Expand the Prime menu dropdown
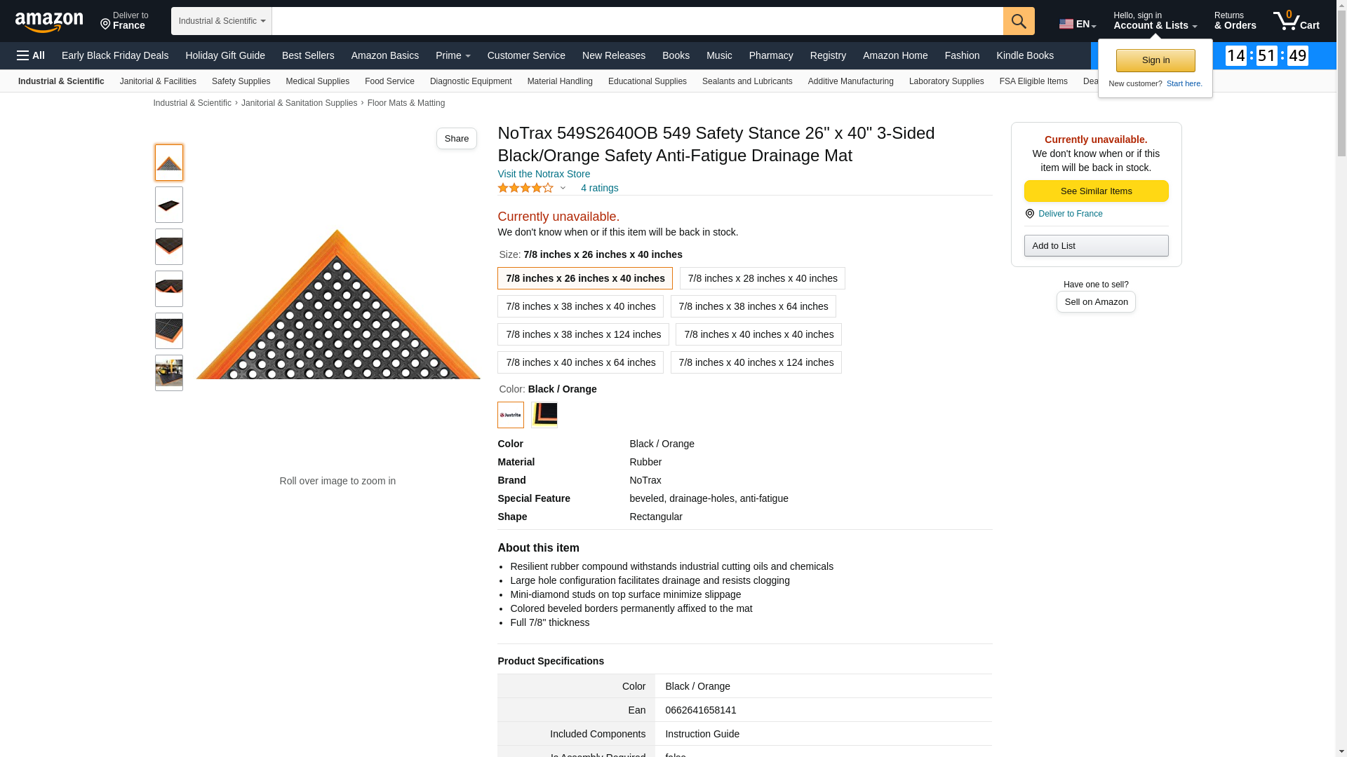Viewport: 1347px width, 757px height. [x=453, y=55]
